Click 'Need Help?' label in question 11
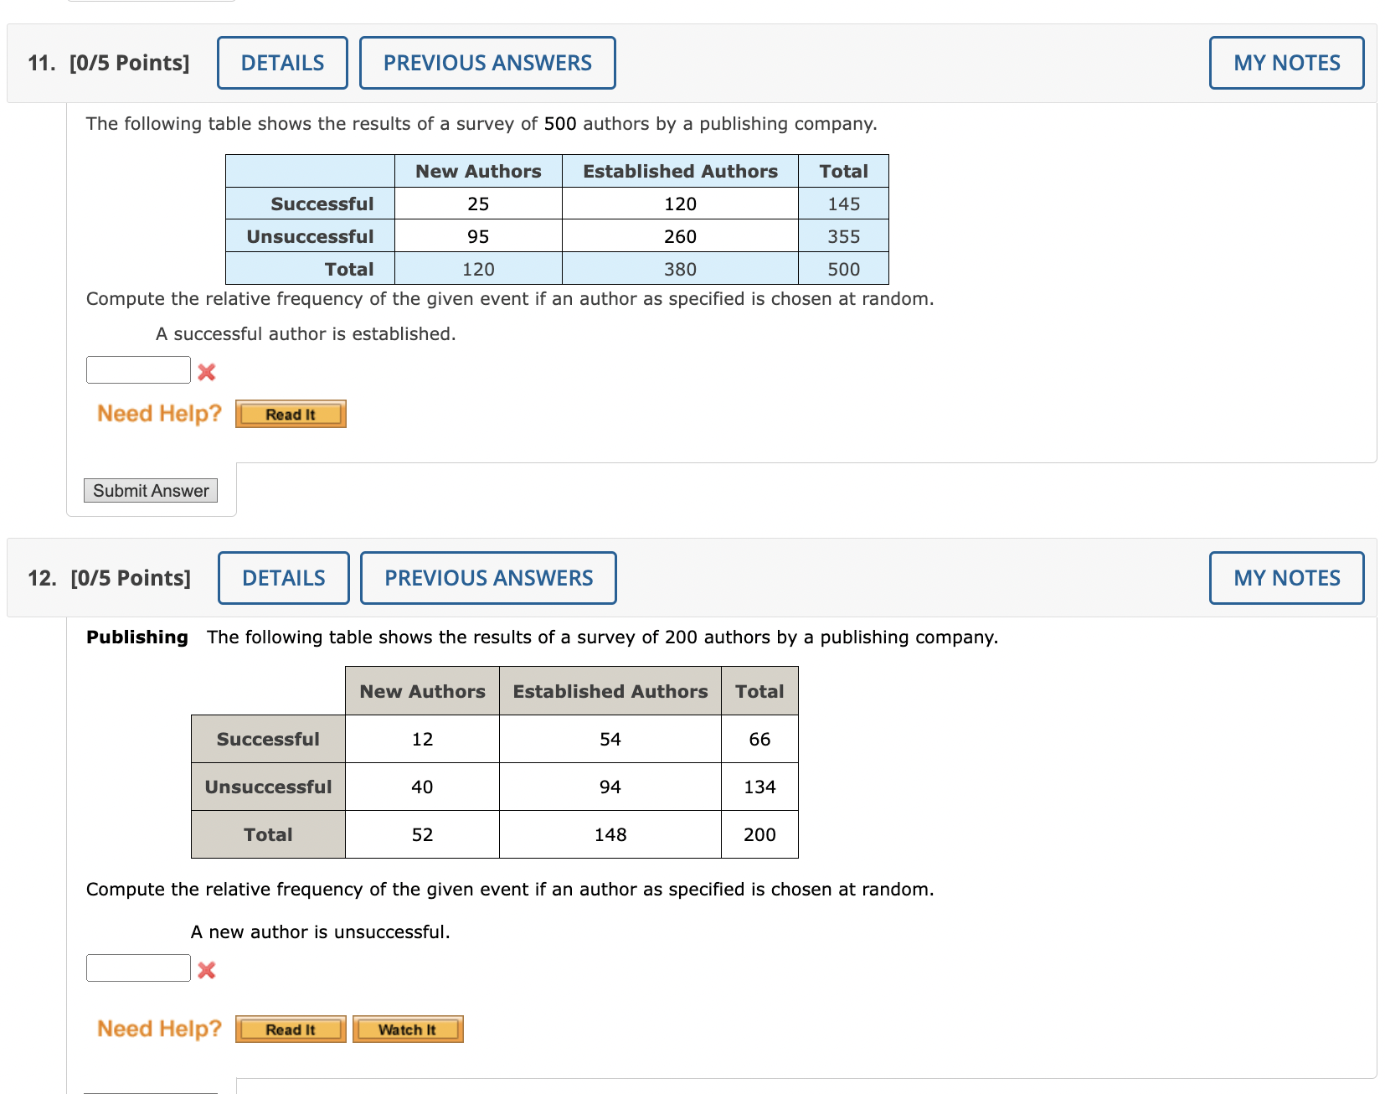 pos(159,413)
